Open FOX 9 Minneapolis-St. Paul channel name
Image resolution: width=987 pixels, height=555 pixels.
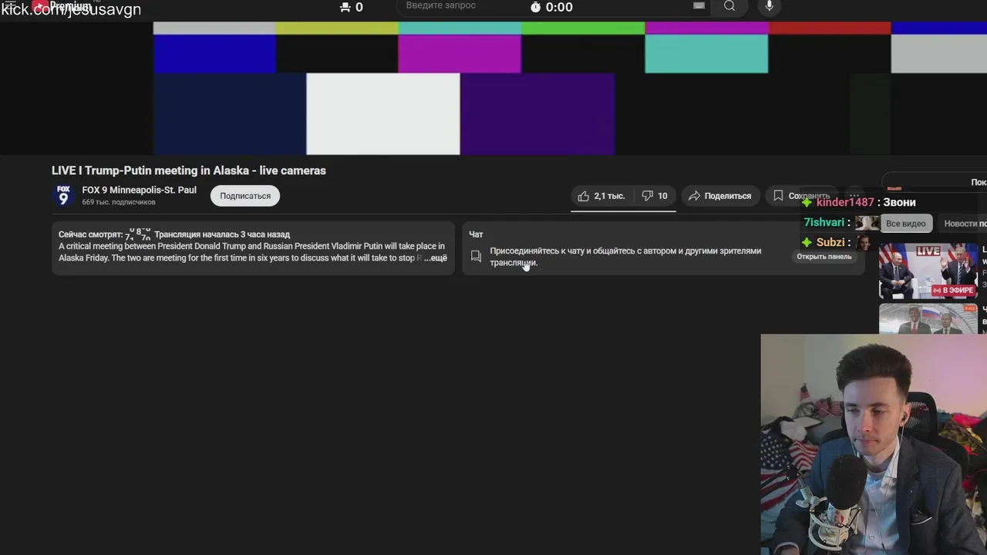click(139, 190)
